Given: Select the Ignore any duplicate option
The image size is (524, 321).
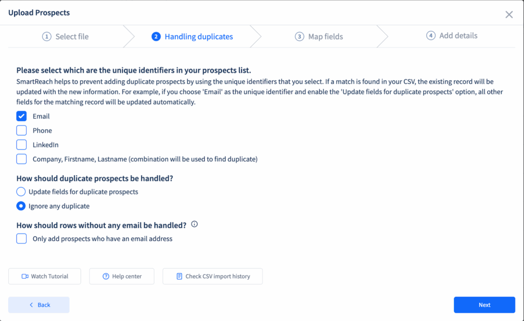Looking at the screenshot, I should click(20, 206).
